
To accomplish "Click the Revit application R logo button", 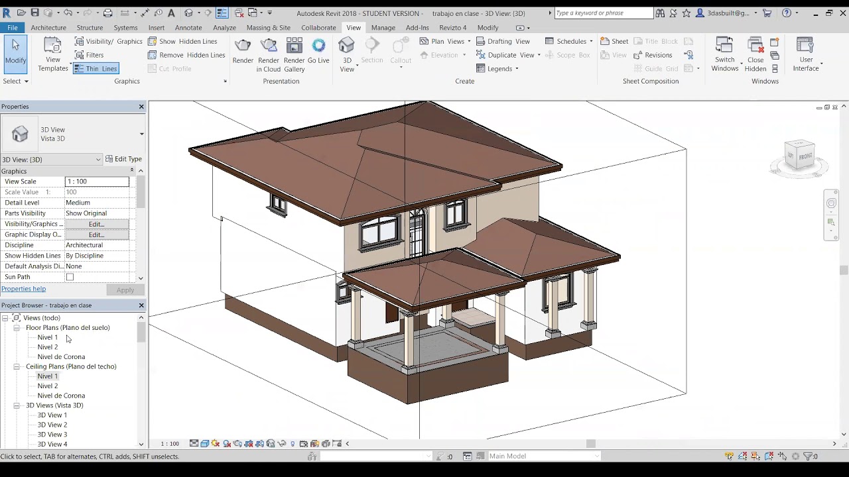I will point(7,13).
